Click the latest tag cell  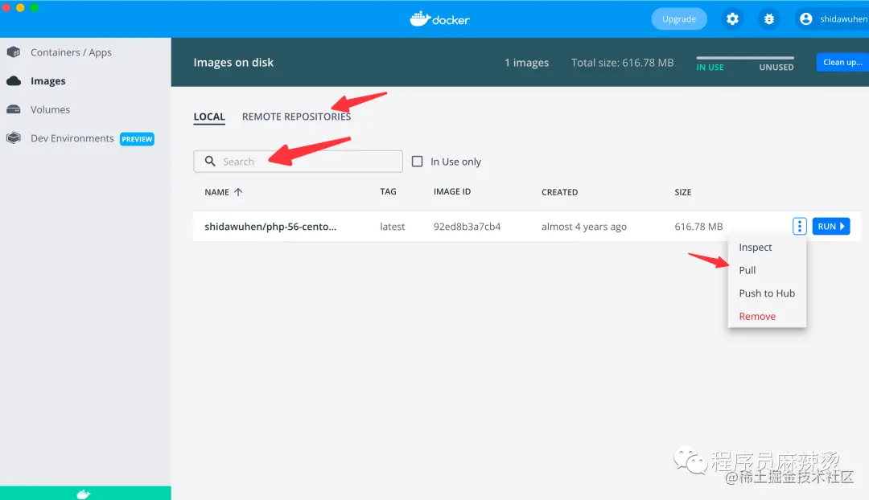[393, 227]
